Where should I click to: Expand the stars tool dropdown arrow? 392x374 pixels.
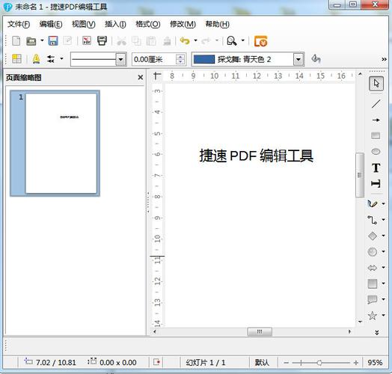(384, 316)
